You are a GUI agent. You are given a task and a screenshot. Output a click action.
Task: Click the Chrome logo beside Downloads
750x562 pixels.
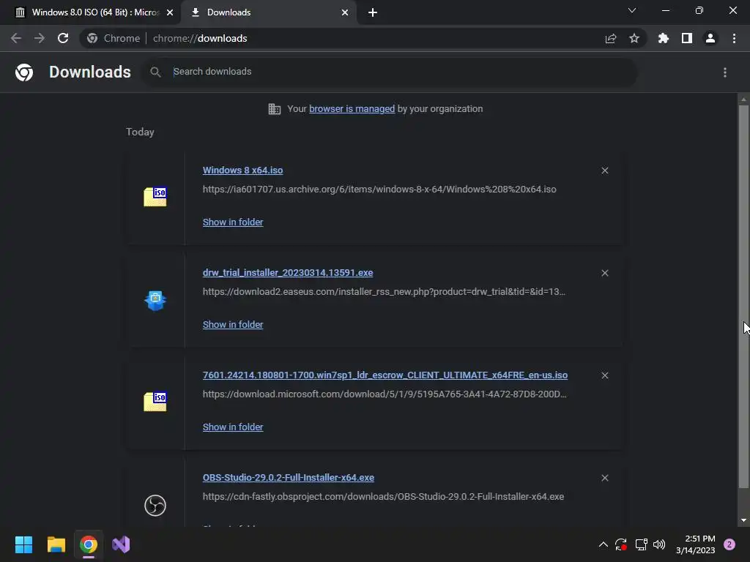(24, 72)
